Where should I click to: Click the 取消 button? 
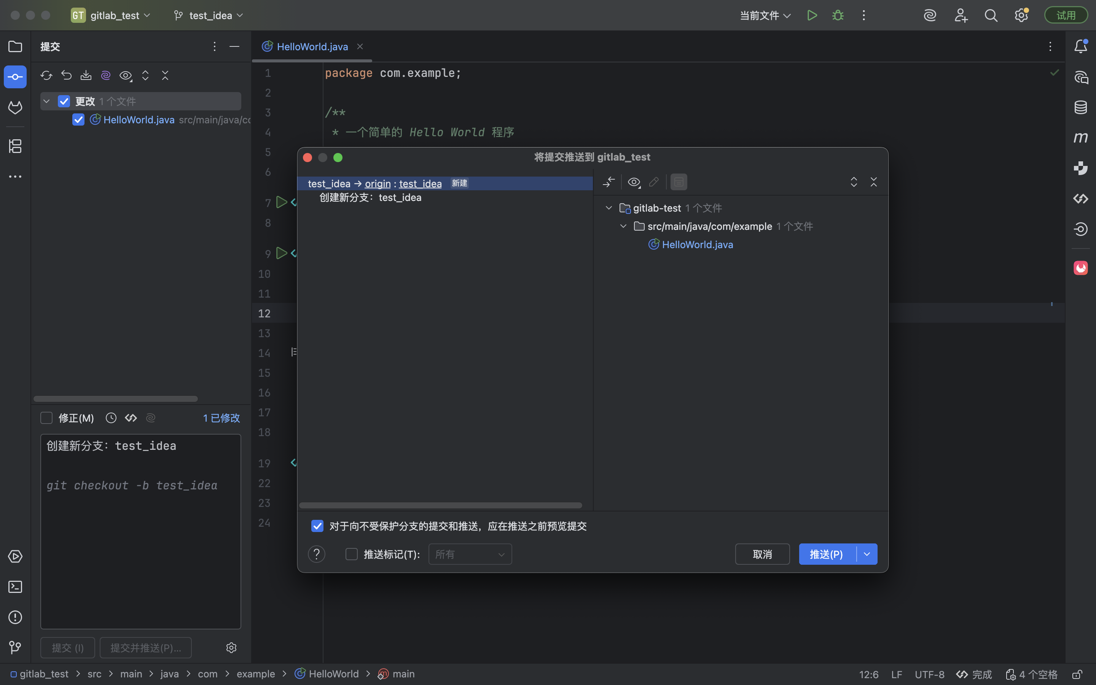pos(762,554)
